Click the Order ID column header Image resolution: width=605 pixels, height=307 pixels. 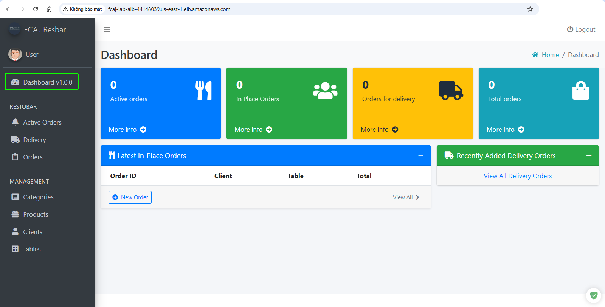123,176
